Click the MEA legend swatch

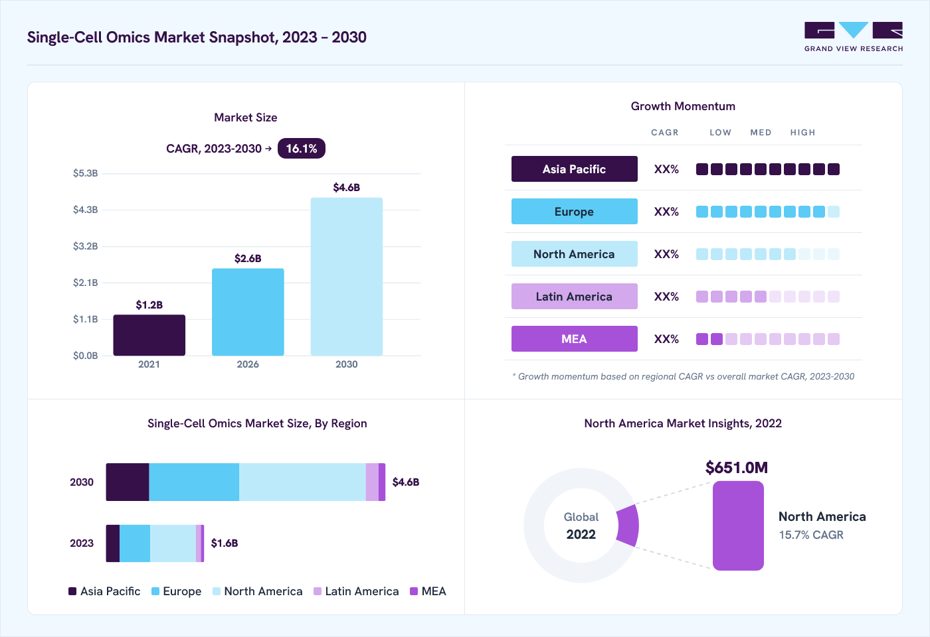[x=414, y=591]
